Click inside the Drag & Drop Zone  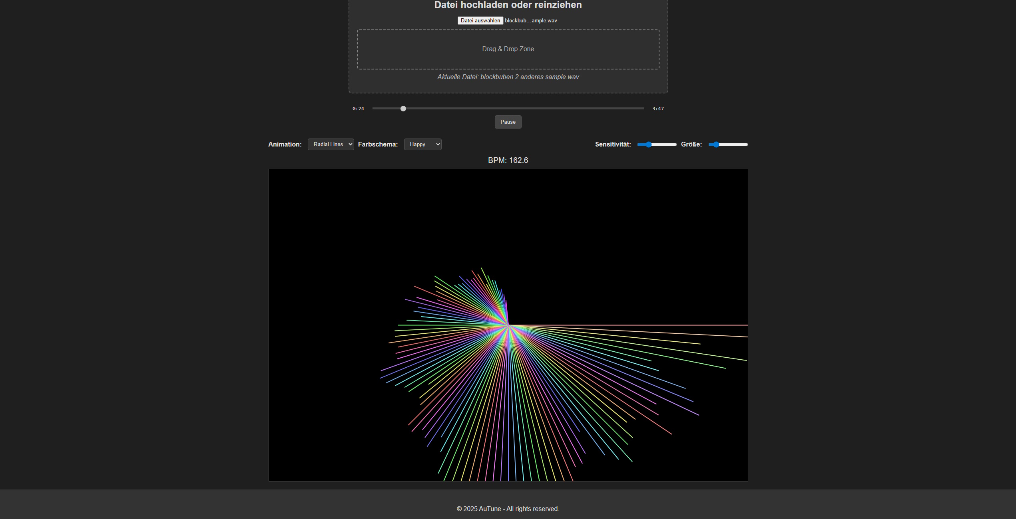(508, 49)
